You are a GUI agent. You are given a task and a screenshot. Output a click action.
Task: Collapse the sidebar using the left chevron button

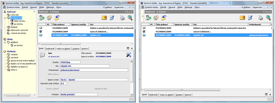[34, 12]
